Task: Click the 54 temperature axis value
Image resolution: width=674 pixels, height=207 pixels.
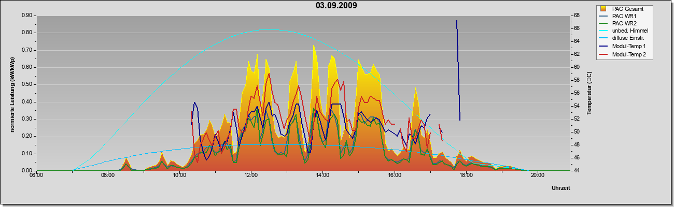Action: click(x=576, y=106)
